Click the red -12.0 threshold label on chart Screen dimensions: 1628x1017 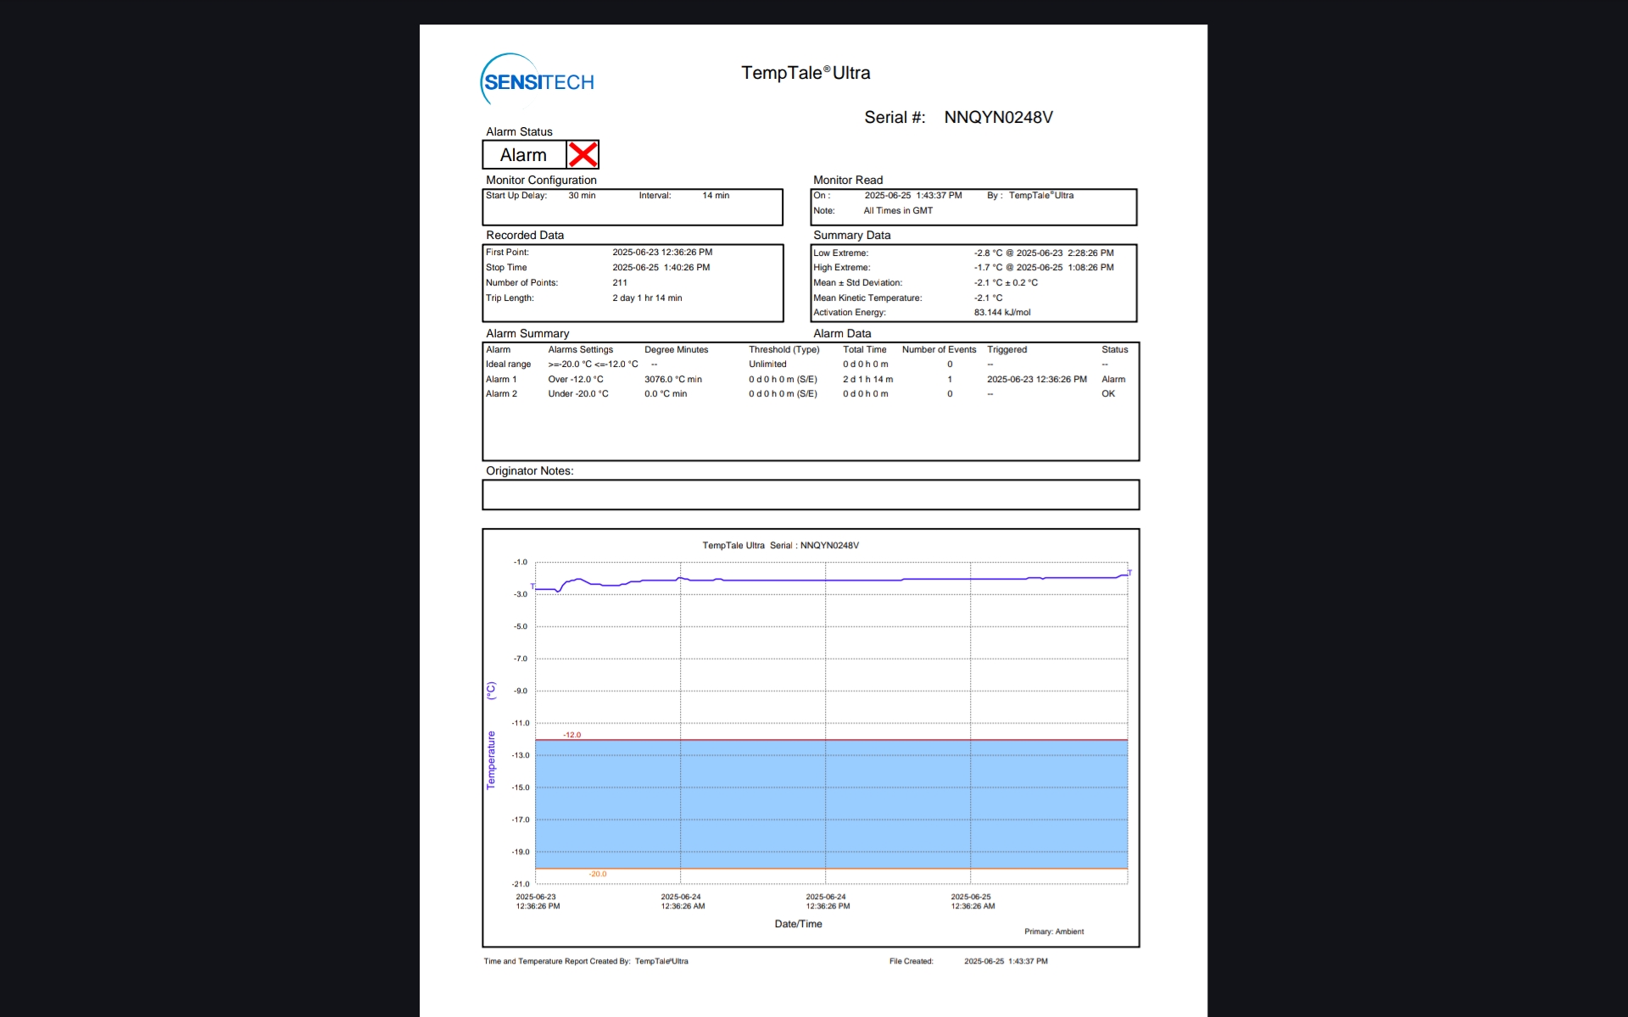click(572, 736)
